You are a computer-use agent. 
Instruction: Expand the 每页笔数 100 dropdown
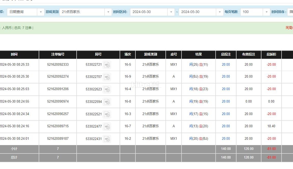coord(267,12)
